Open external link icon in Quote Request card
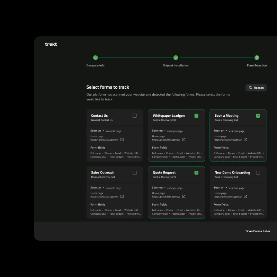 coord(184,196)
